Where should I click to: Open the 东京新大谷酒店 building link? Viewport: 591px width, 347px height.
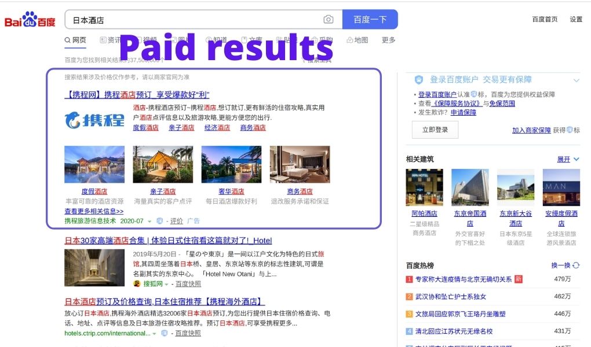516,218
